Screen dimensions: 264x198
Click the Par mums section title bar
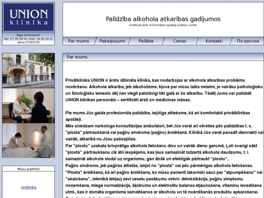tap(163, 57)
